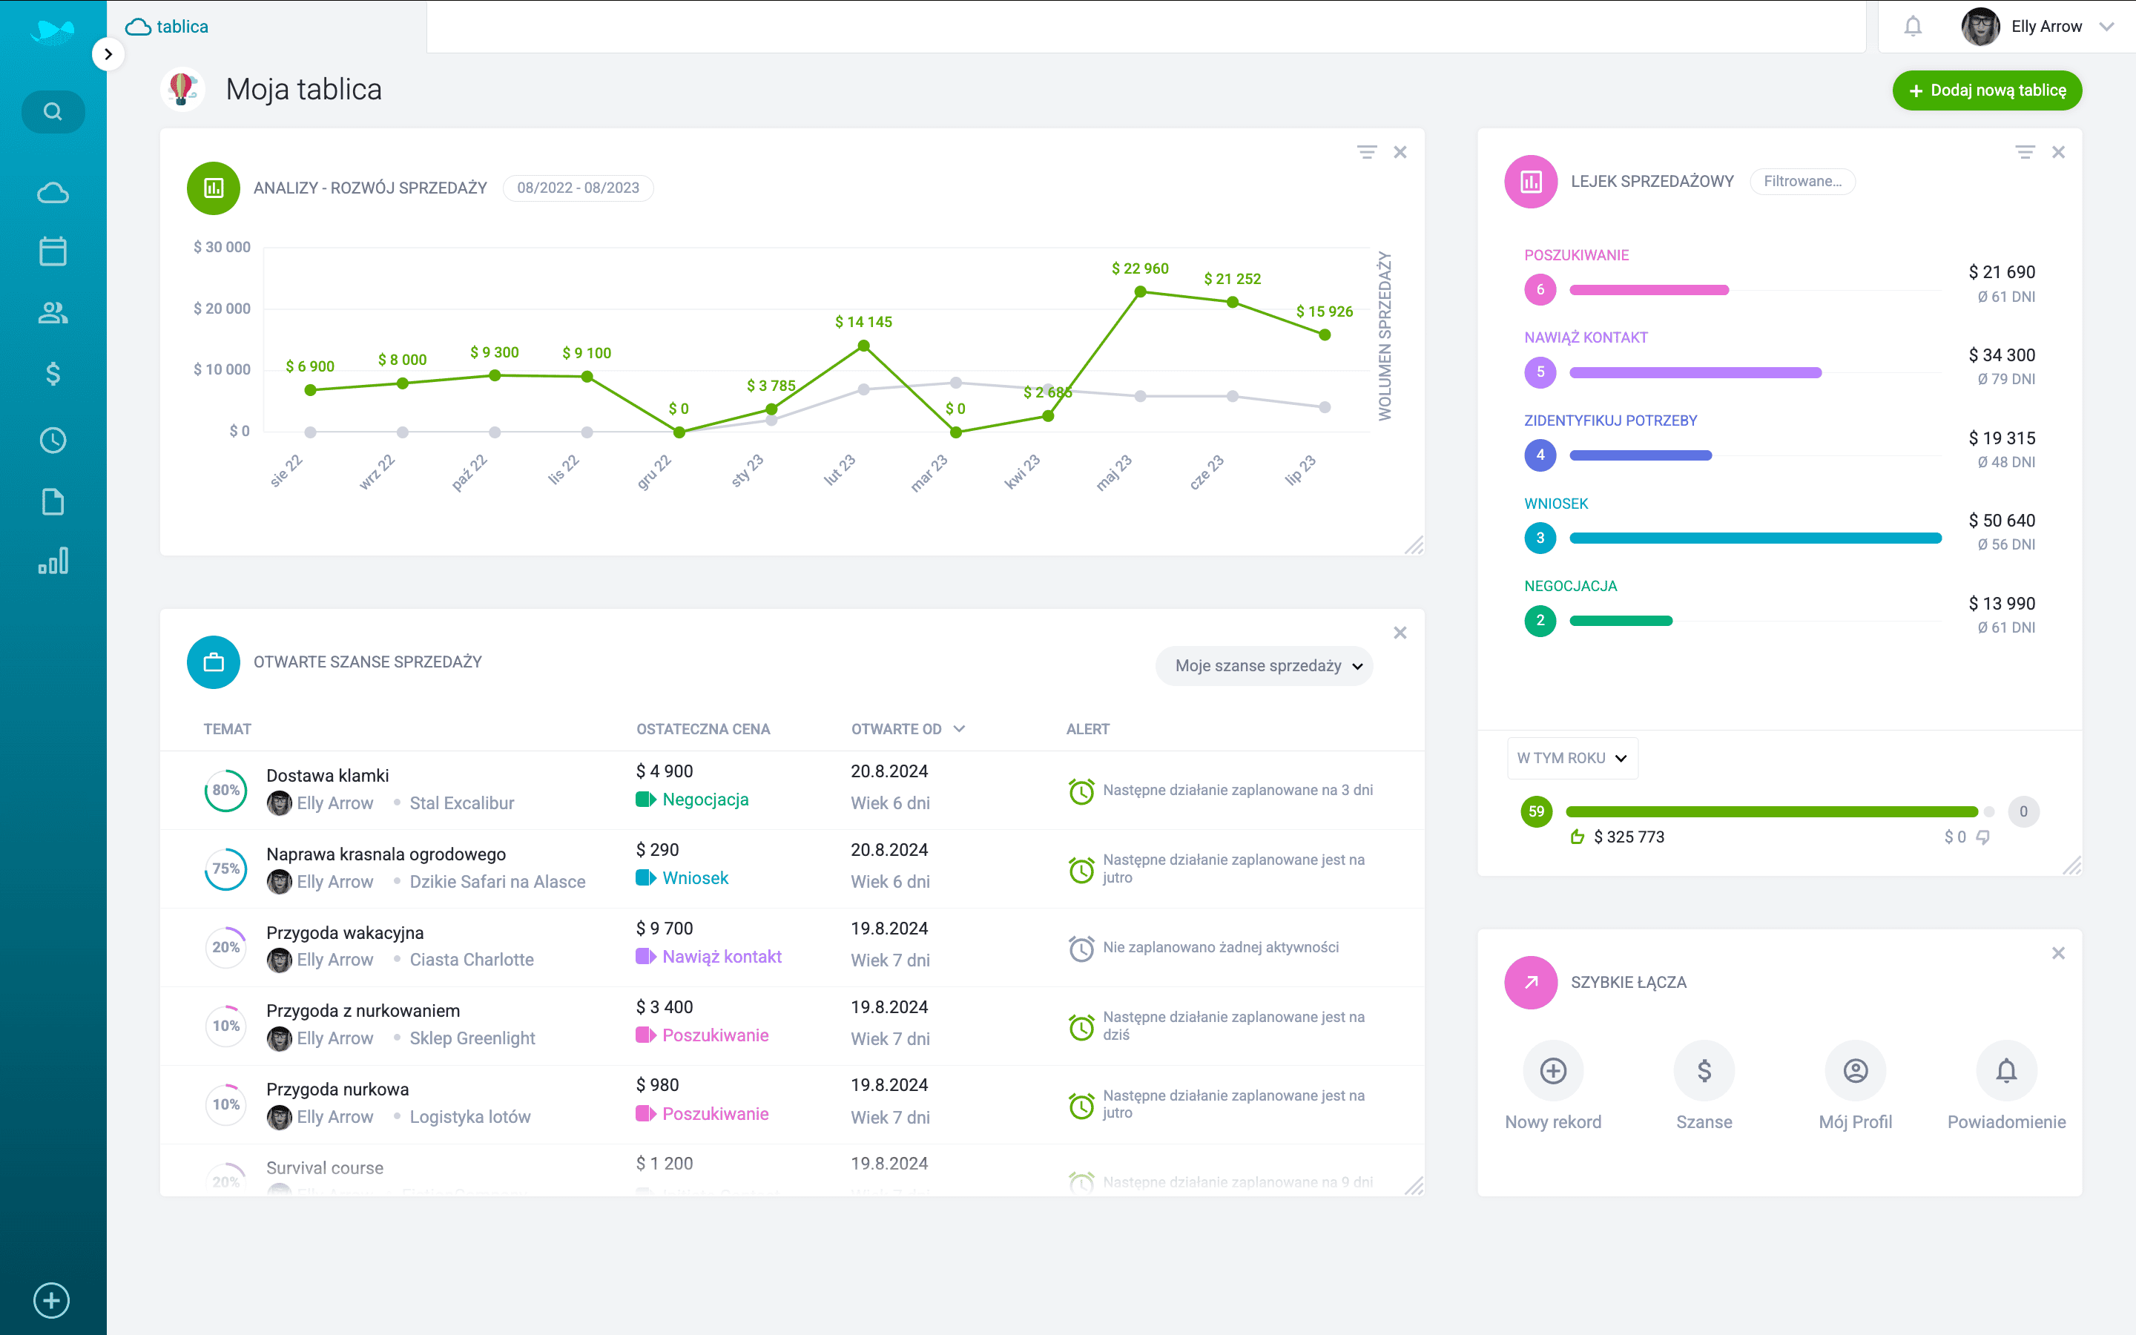
Task: Open the search in the sidebar
Action: [x=53, y=111]
